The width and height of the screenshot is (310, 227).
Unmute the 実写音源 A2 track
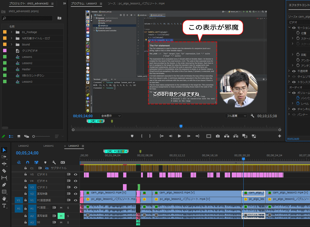tap(61, 216)
